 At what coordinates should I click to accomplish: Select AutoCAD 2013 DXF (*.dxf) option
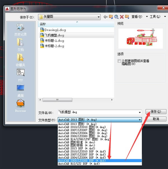[x=100, y=148]
